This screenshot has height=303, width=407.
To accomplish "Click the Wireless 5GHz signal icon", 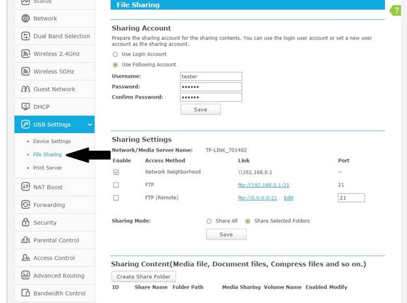I will [x=25, y=71].
